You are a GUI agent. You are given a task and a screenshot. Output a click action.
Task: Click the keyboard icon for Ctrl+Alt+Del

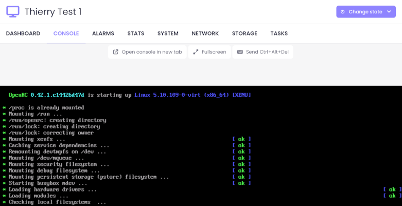[240, 52]
